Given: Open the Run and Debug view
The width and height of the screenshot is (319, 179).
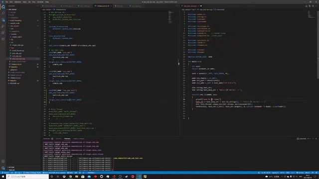Looking at the screenshot, I should 3,26.
